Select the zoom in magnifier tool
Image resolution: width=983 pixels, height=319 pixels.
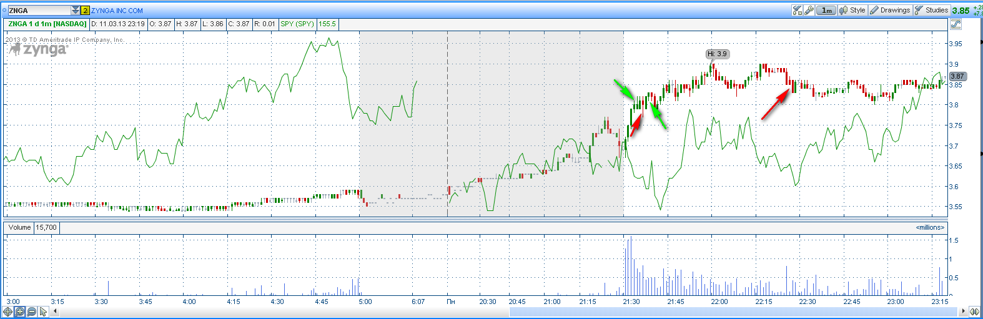click(20, 312)
